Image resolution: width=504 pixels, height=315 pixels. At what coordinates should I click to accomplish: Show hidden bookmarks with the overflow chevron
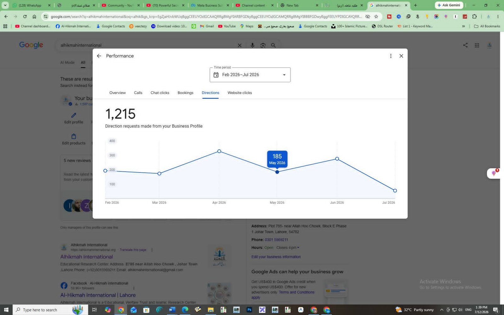(463, 26)
